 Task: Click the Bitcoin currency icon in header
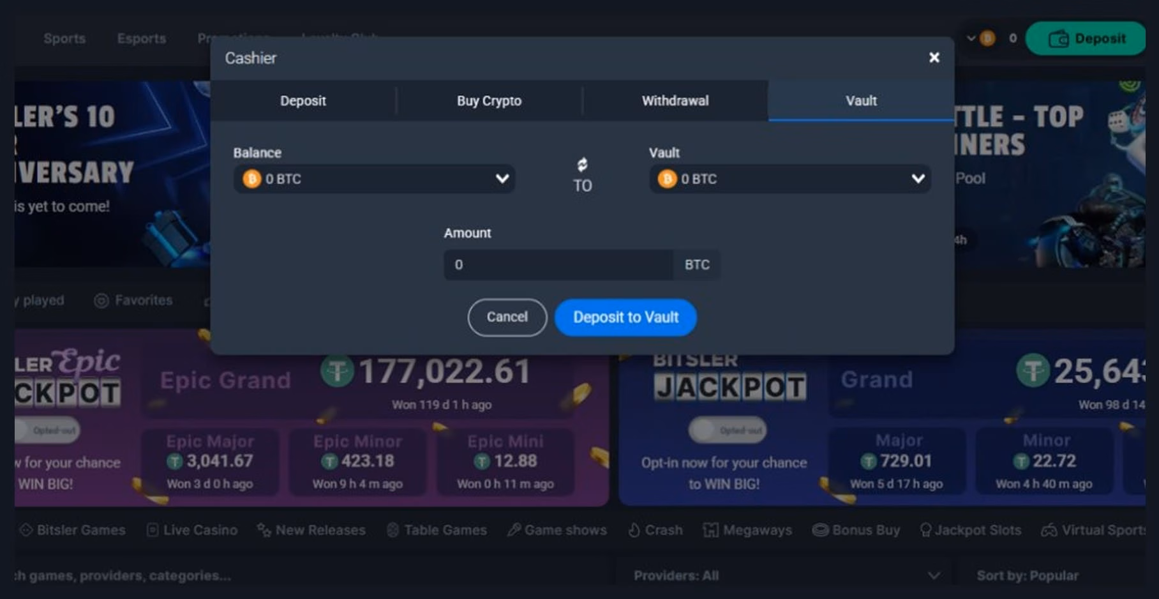pyautogui.click(x=987, y=38)
